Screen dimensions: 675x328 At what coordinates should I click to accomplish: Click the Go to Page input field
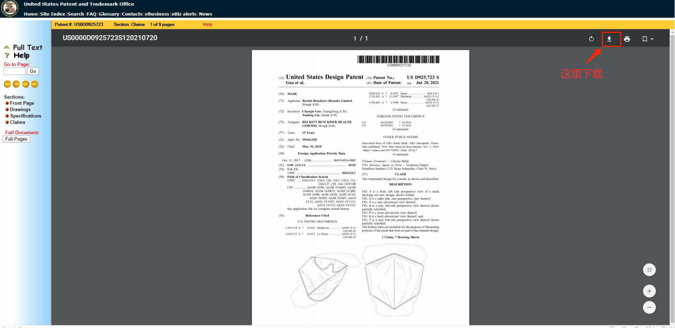tap(14, 71)
